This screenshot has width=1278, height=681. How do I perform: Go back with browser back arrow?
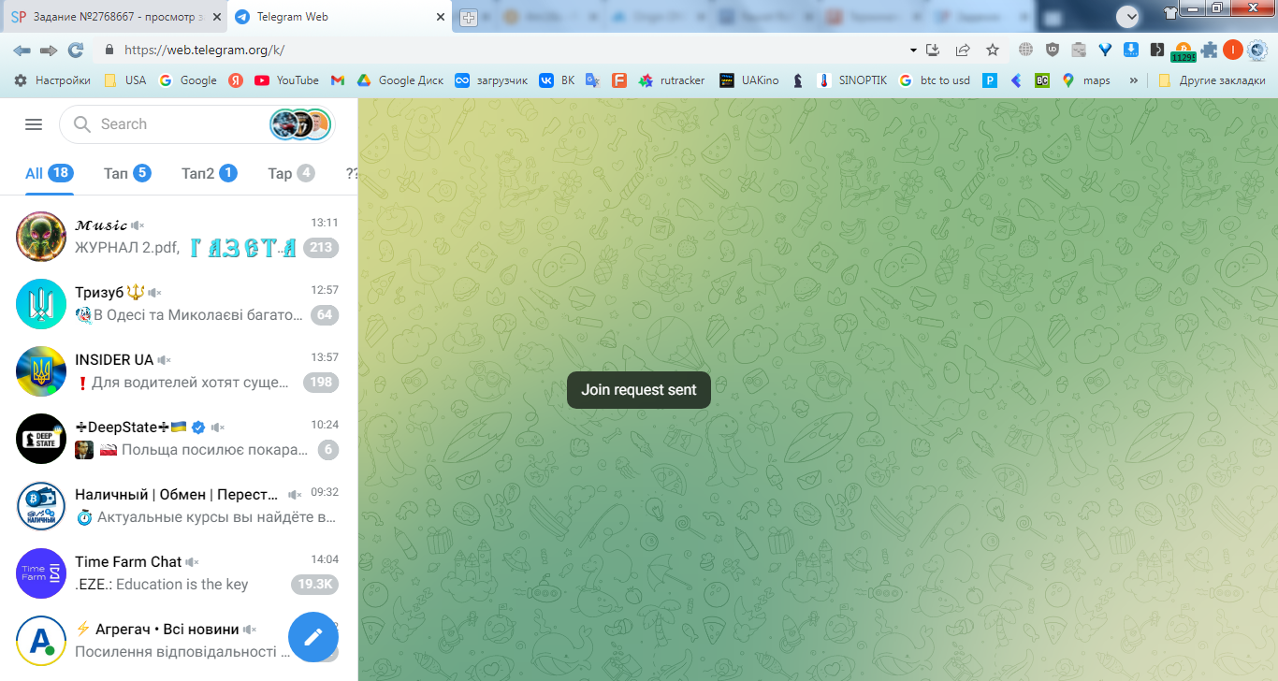[x=22, y=51]
